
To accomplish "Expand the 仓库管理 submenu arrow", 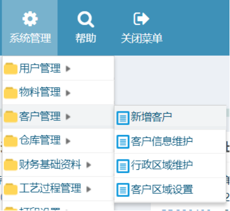I will coord(68,141).
